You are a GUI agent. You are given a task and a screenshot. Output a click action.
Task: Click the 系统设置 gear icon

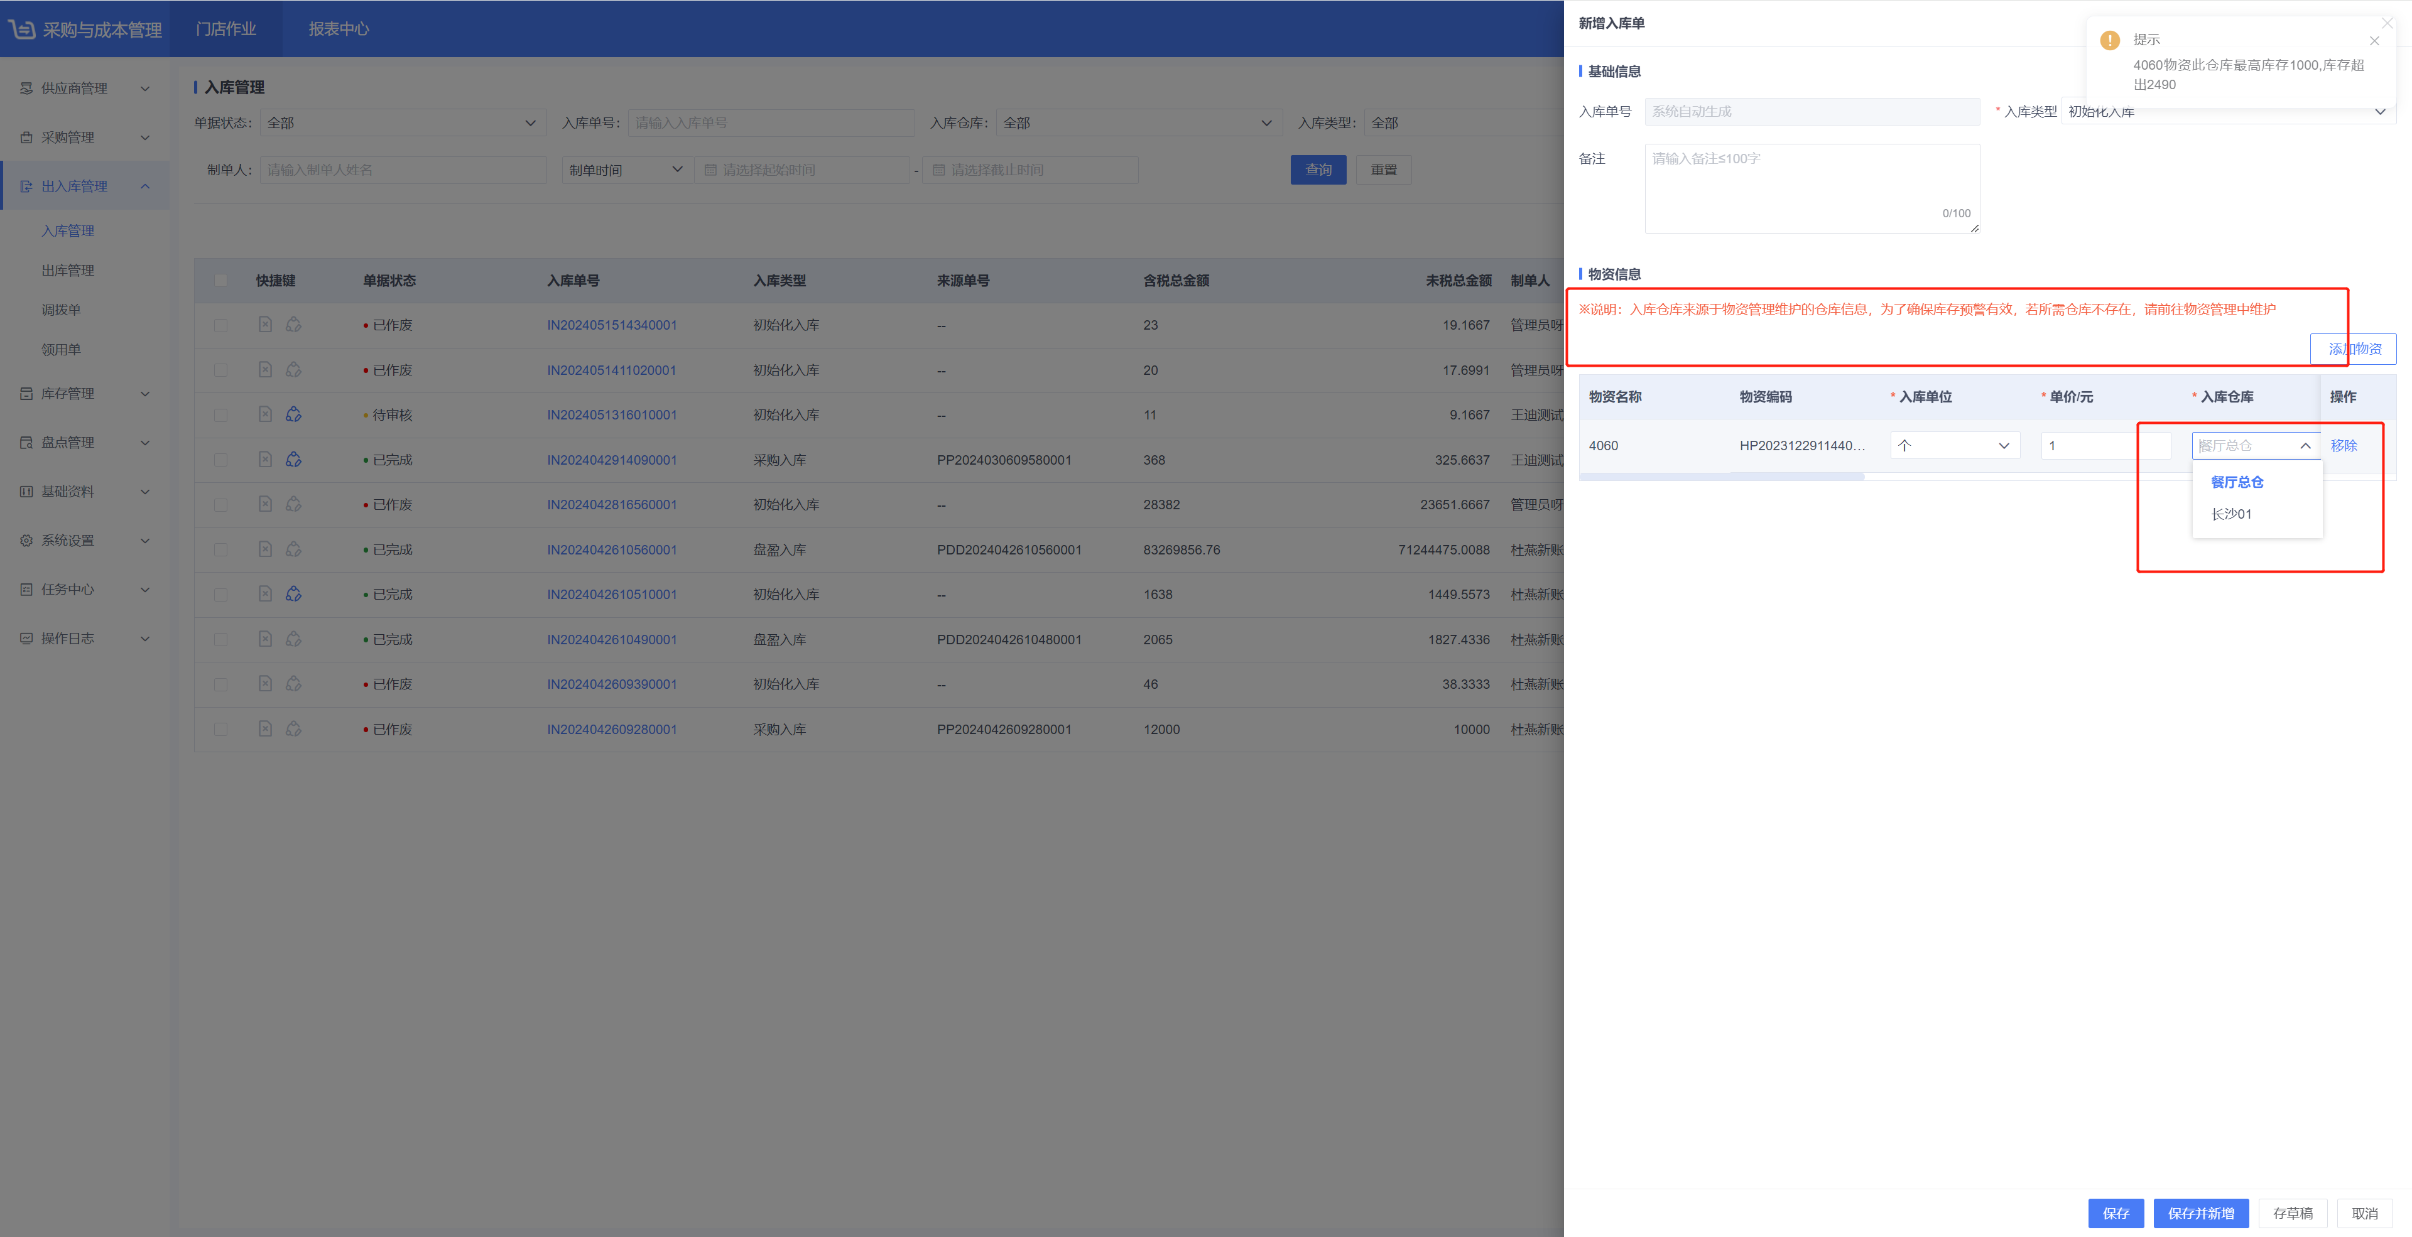click(26, 540)
